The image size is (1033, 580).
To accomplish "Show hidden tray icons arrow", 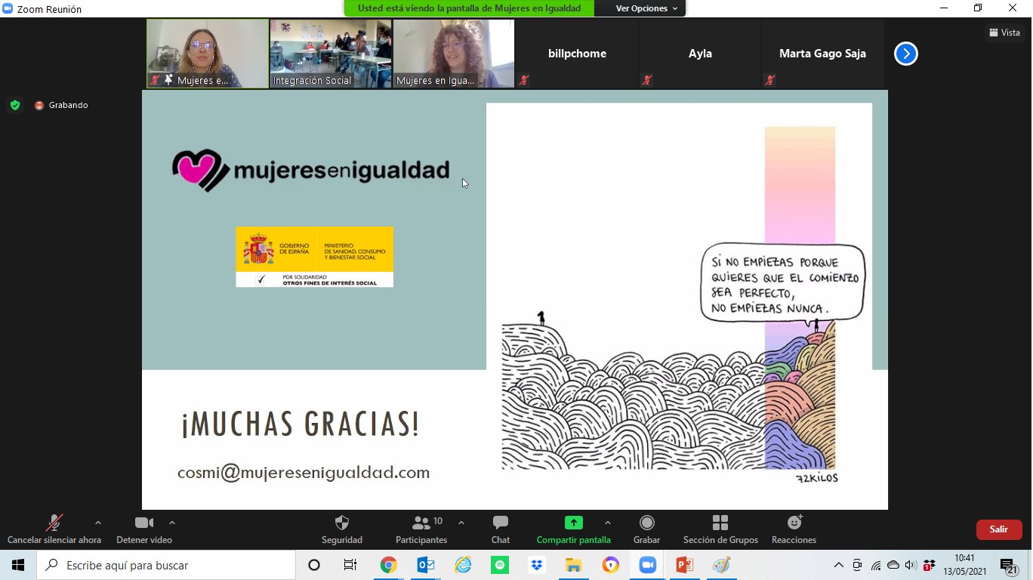I will pyautogui.click(x=838, y=565).
